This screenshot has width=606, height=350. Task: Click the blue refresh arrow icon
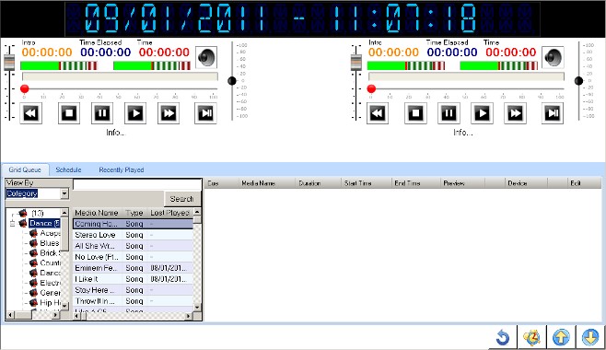(503, 338)
